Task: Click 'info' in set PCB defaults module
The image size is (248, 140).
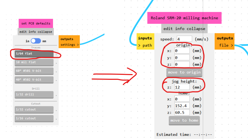Action: [x=32, y=32]
